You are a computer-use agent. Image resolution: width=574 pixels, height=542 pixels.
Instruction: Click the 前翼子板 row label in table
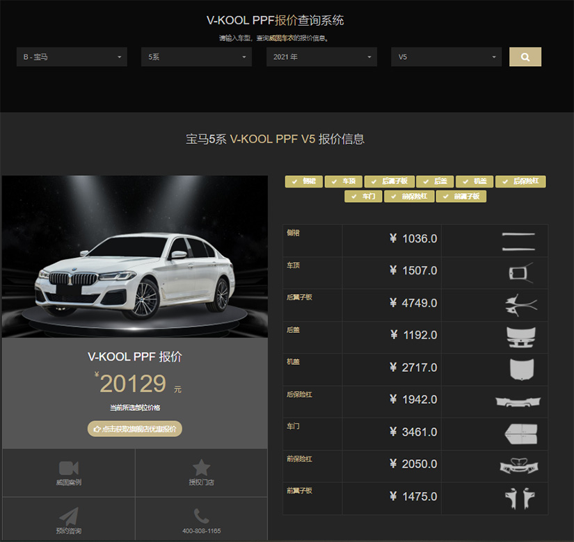tap(299, 491)
